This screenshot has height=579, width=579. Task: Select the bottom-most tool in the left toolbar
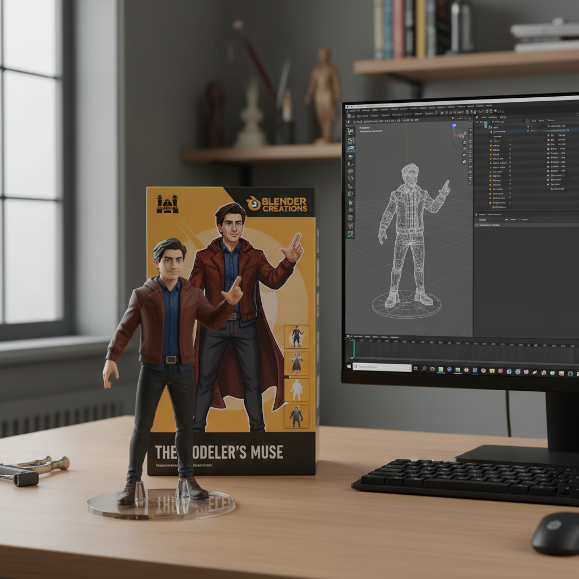click(x=351, y=234)
